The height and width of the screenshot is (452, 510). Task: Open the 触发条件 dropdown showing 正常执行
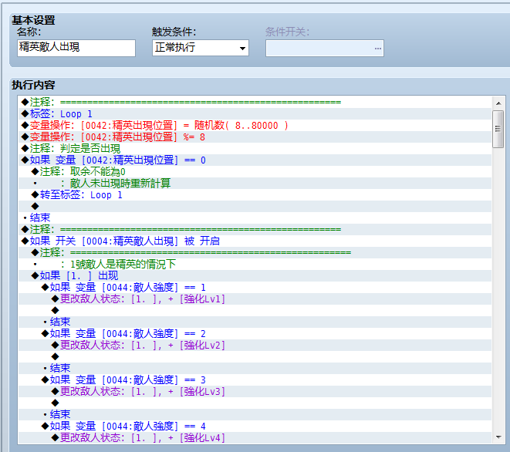[201, 48]
